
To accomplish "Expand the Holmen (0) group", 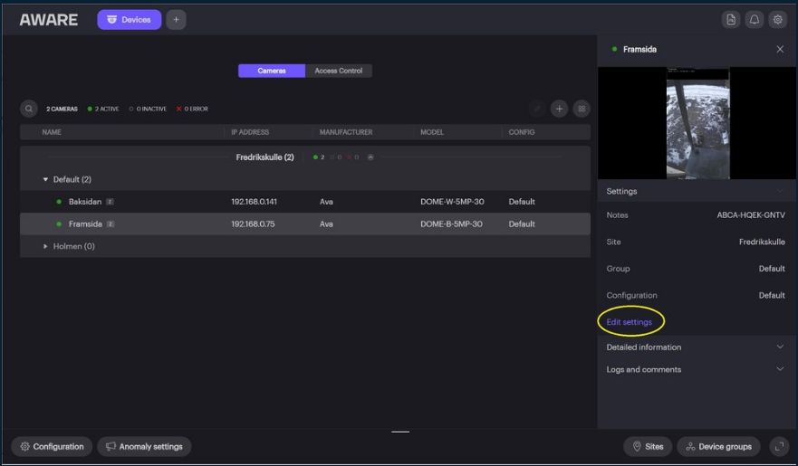I will pos(45,246).
